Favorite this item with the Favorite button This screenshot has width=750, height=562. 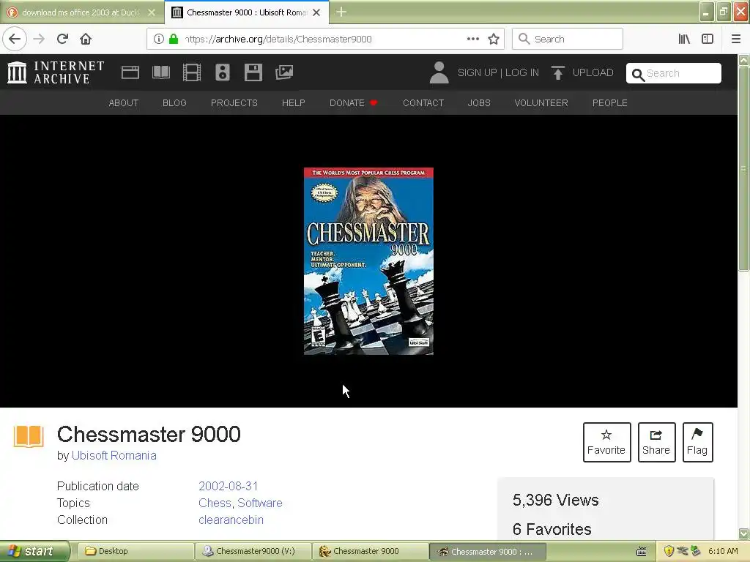606,442
